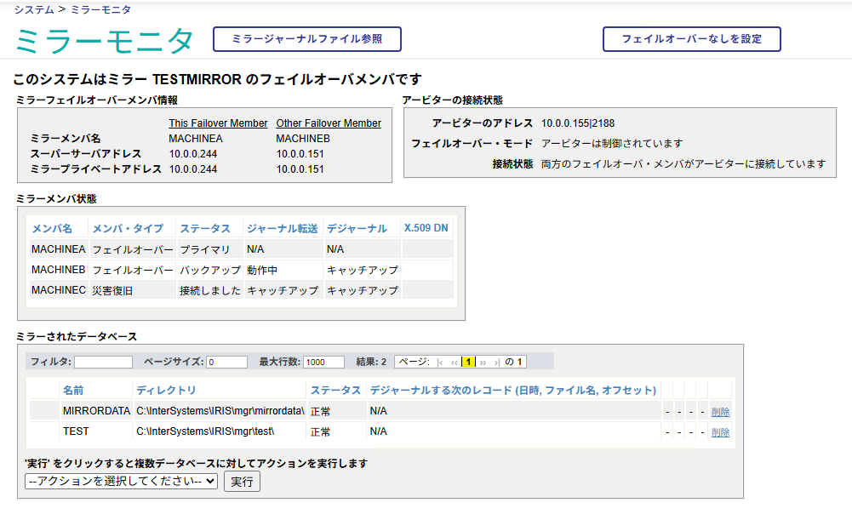
Task: Select current page number 1
Action: point(468,362)
